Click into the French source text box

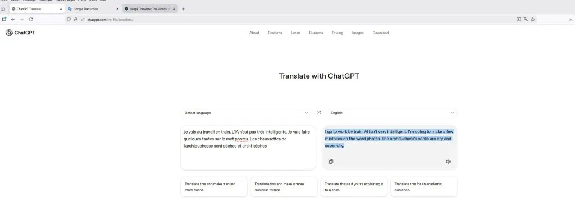248,148
